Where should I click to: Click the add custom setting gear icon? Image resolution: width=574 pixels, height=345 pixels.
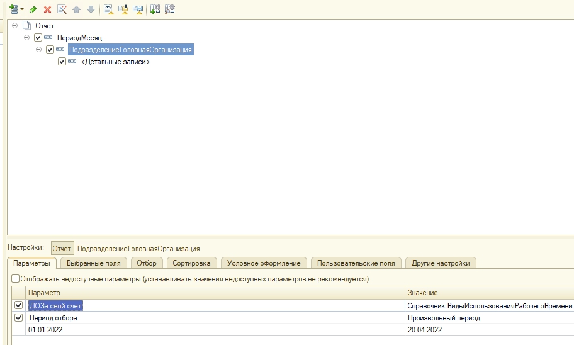pos(155,9)
